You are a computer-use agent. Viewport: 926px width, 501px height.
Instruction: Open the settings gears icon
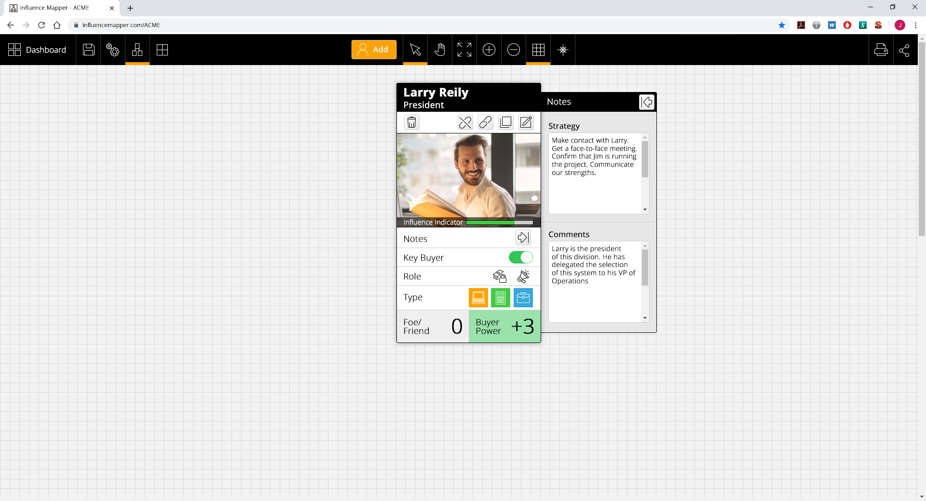[x=113, y=50]
